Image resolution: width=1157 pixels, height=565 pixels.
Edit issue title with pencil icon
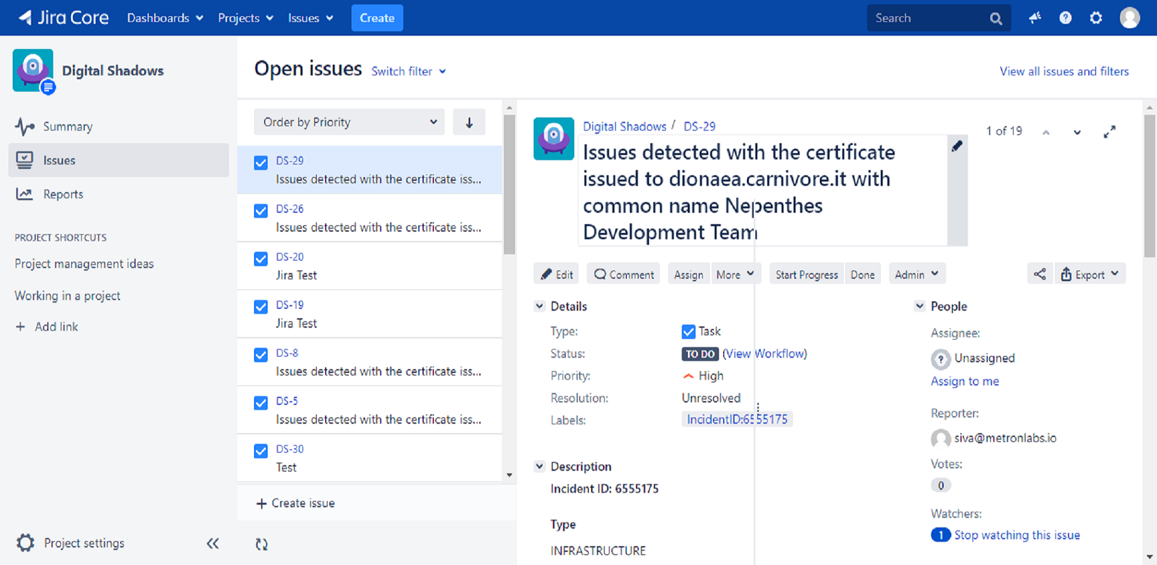pos(957,146)
